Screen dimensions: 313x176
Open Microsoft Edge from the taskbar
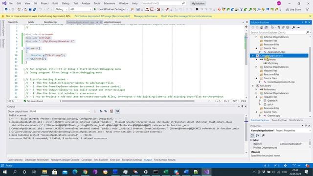point(75,172)
